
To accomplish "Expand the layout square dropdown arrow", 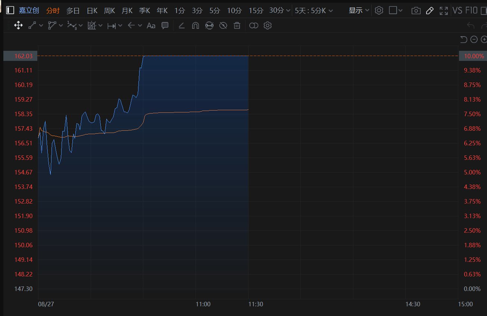I will [401, 10].
